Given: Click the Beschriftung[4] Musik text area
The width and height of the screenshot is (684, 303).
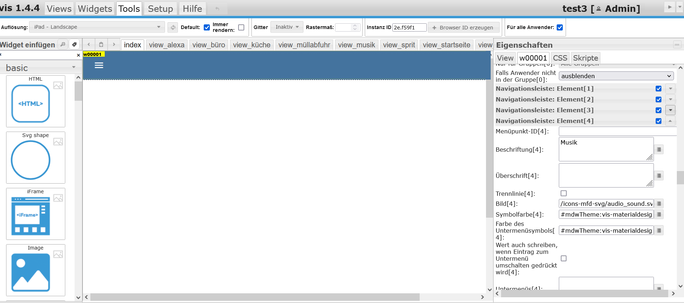Looking at the screenshot, I should click(606, 149).
